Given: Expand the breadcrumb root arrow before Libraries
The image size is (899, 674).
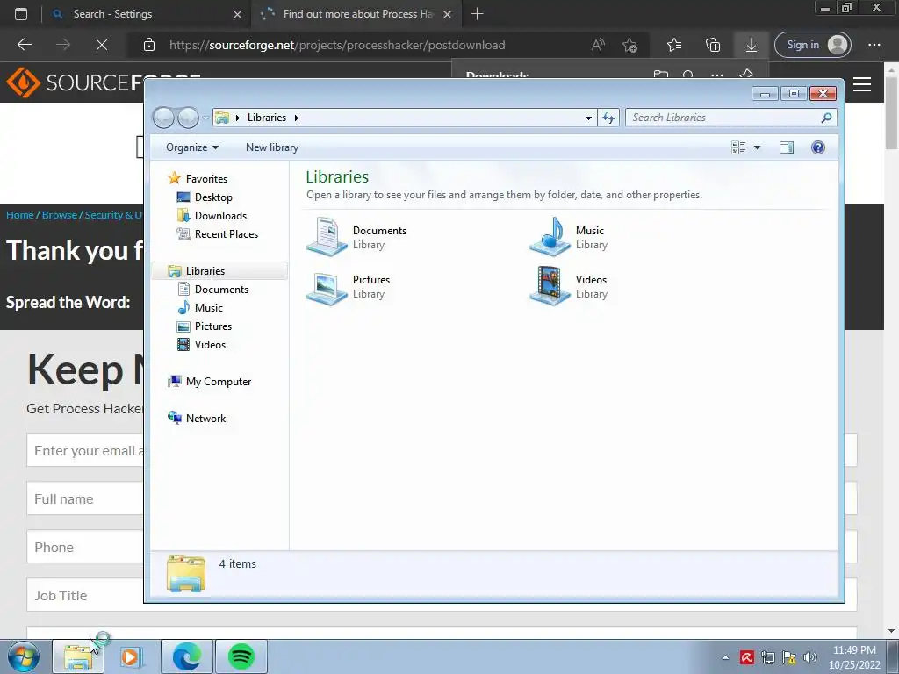Looking at the screenshot, I should tap(237, 118).
